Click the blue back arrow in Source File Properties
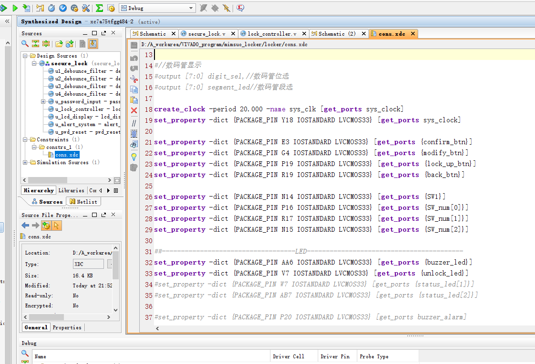This screenshot has width=535, height=364. (25, 226)
